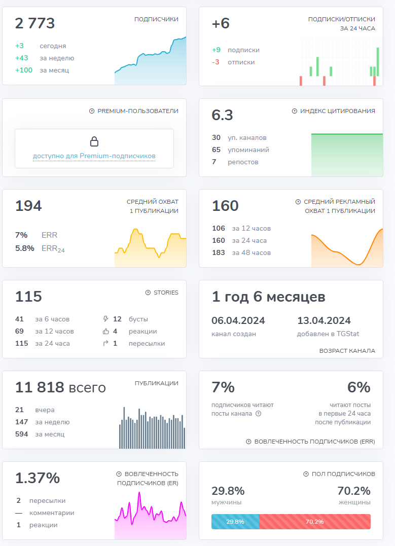Viewport: 395px width, 546px height.
Task: Click the forward arrow icon next to пересылки
Action: pos(106,343)
